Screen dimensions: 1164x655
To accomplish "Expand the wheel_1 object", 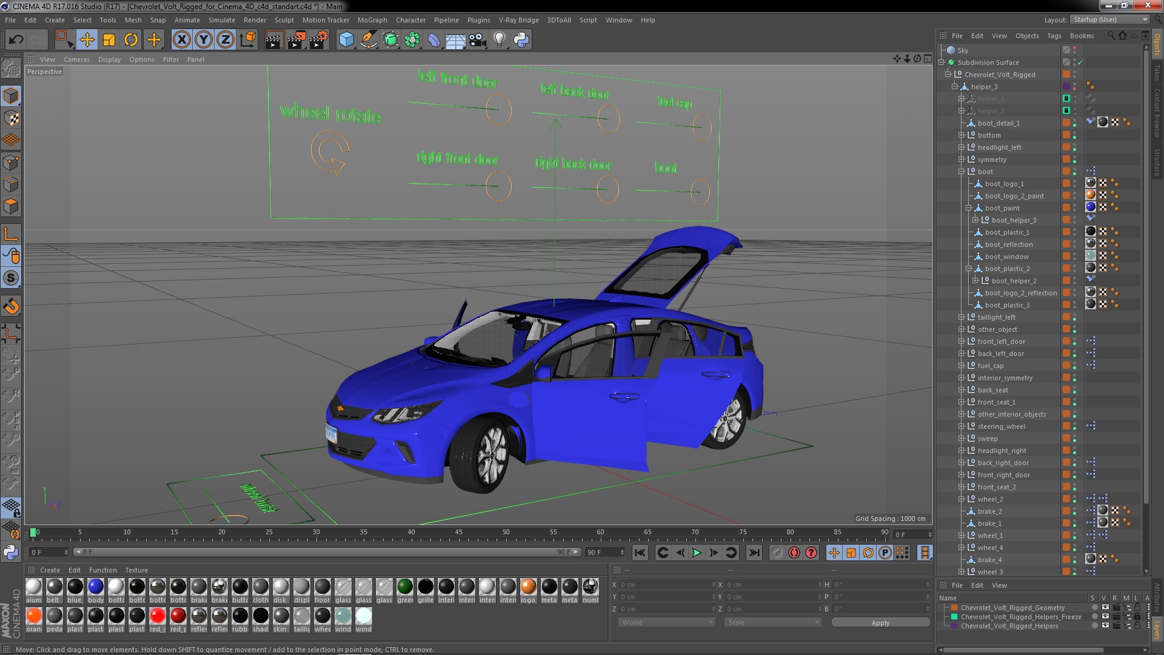I will pyautogui.click(x=962, y=536).
